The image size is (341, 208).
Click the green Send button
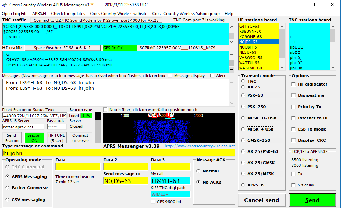pyautogui.click(x=312, y=200)
